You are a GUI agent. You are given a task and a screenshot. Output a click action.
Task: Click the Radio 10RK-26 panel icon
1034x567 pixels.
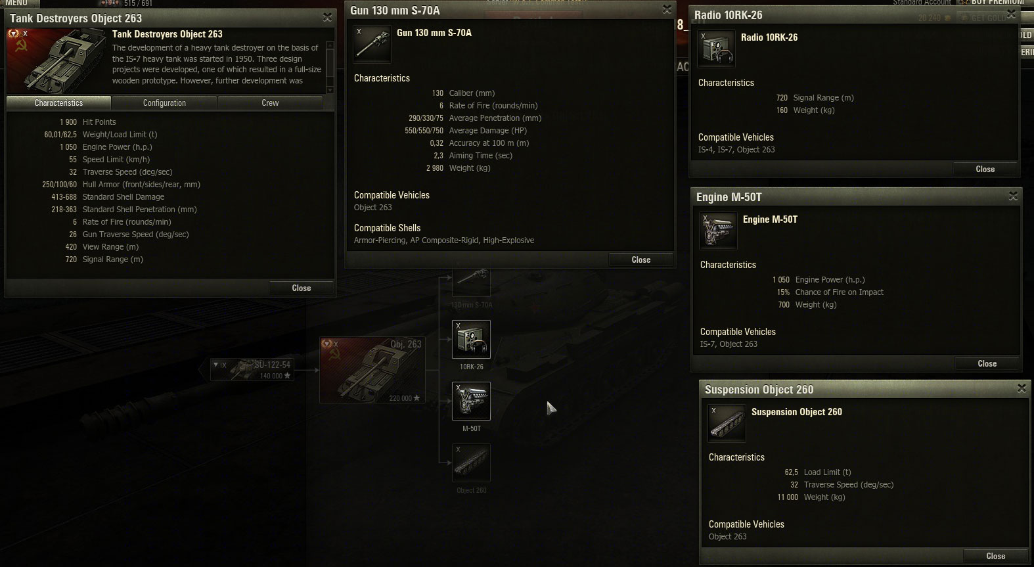point(717,49)
